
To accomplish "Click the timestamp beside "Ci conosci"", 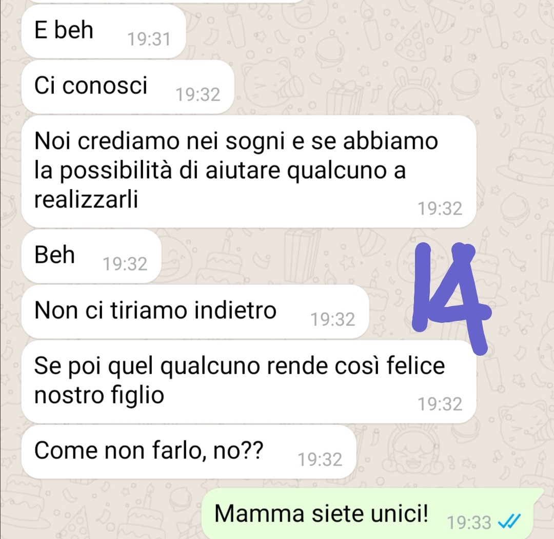I will (198, 94).
